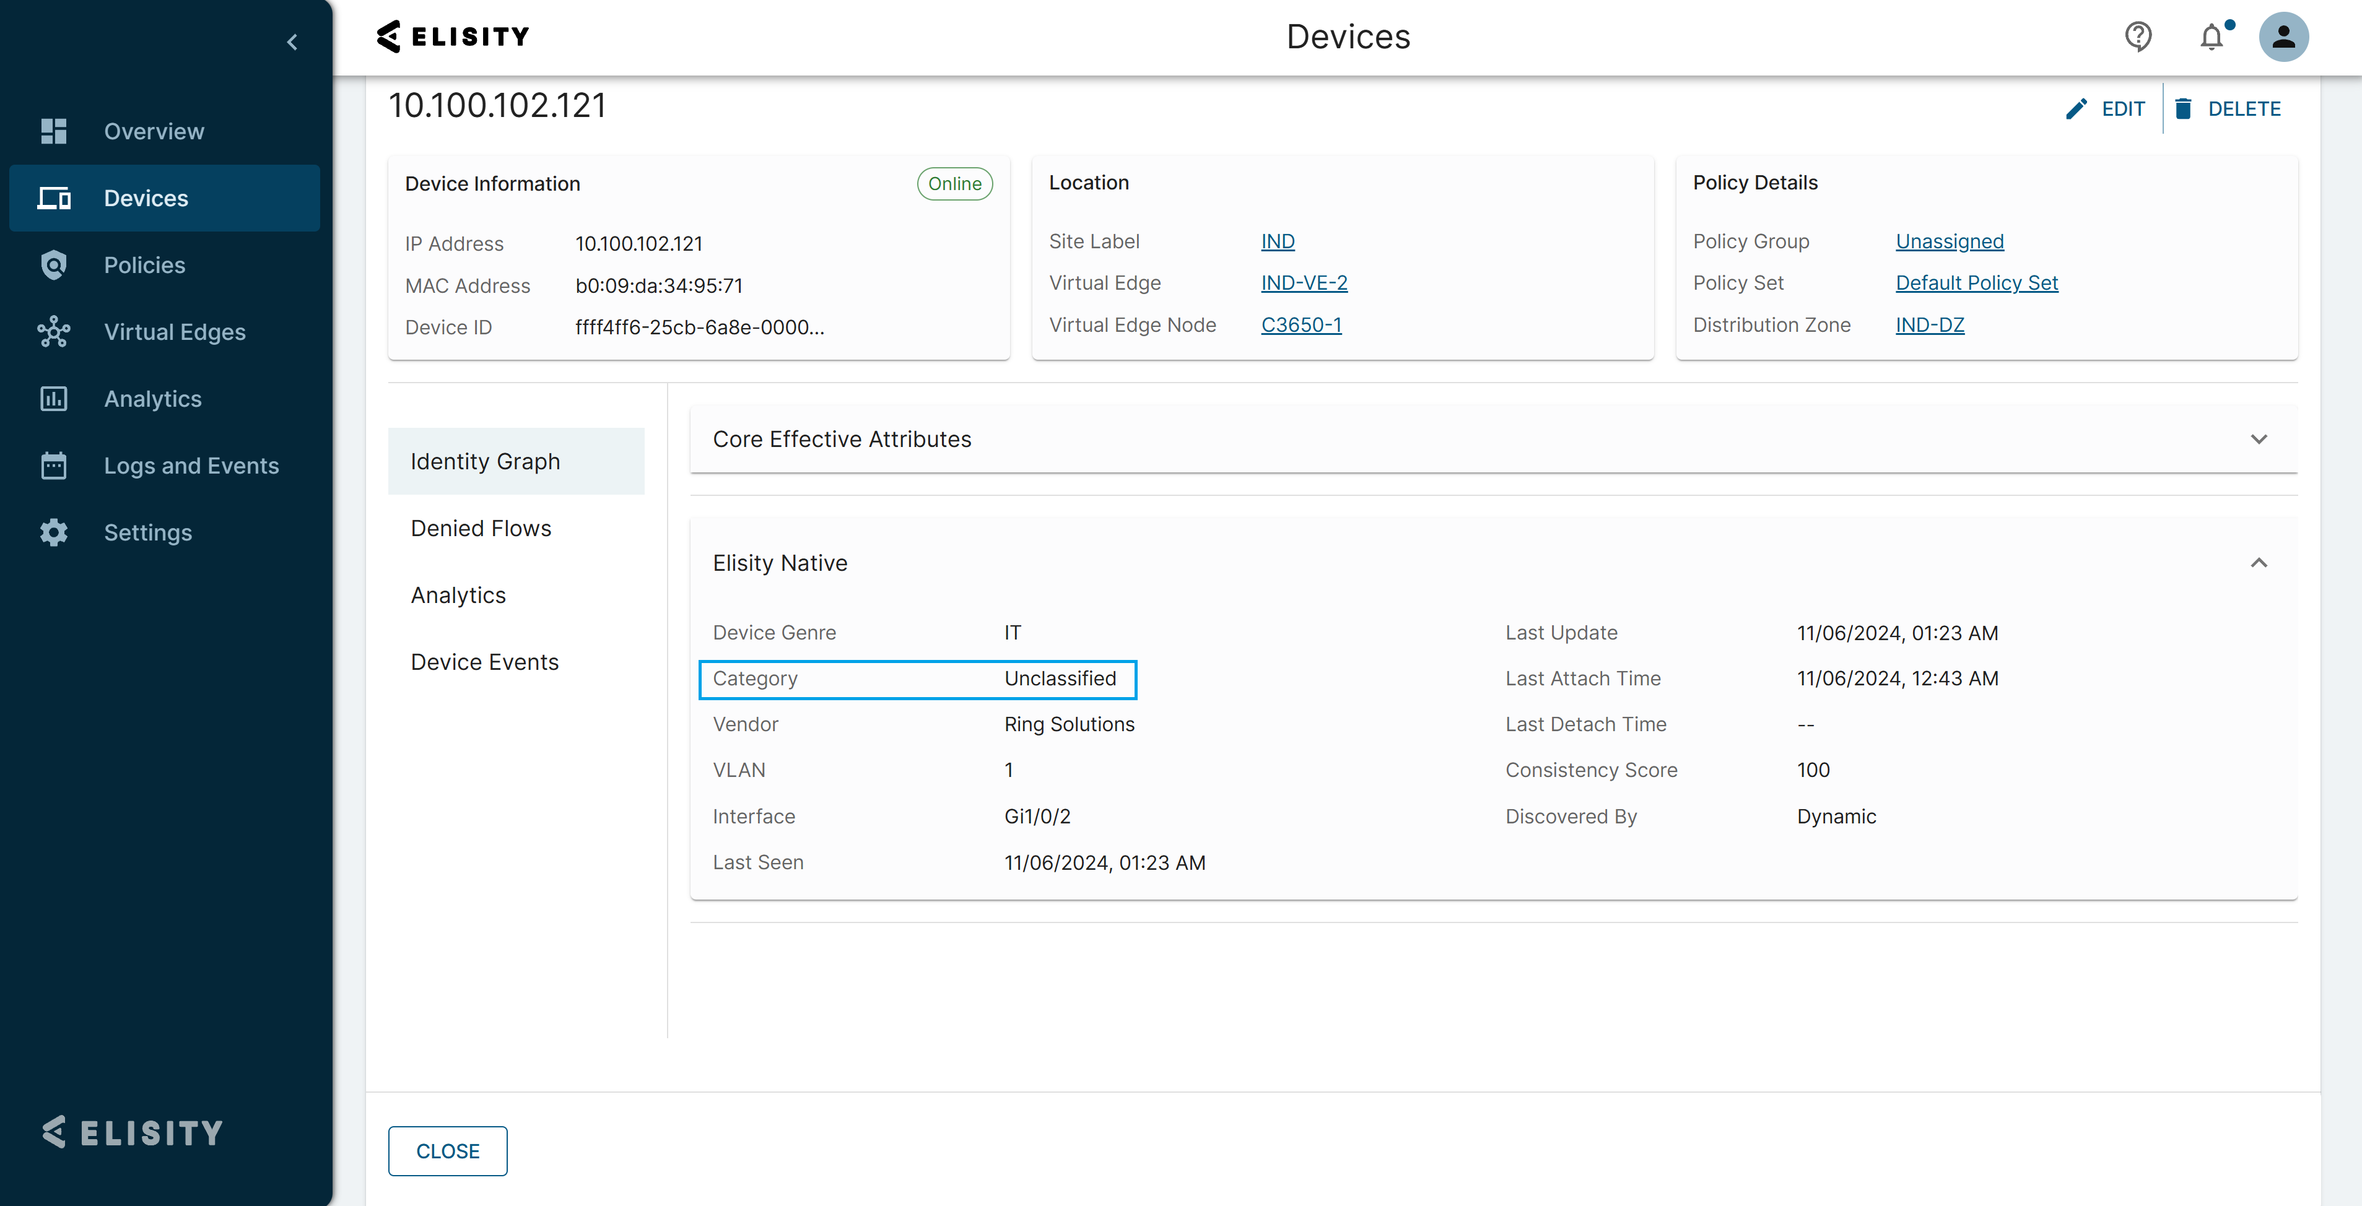Open the user profile avatar
Viewport: 2362px width, 1206px height.
tap(2283, 37)
